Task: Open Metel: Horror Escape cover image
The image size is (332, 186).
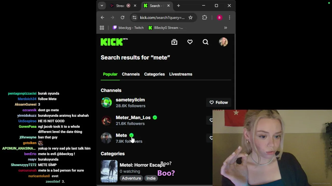Action: tap(109, 171)
